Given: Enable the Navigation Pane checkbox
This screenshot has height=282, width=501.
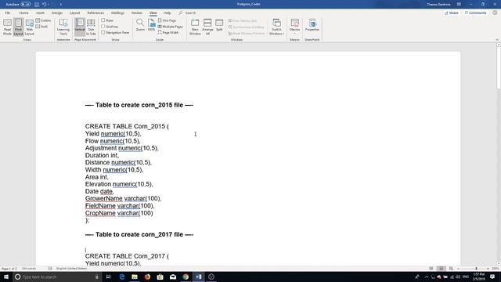Looking at the screenshot, I should point(115,33).
